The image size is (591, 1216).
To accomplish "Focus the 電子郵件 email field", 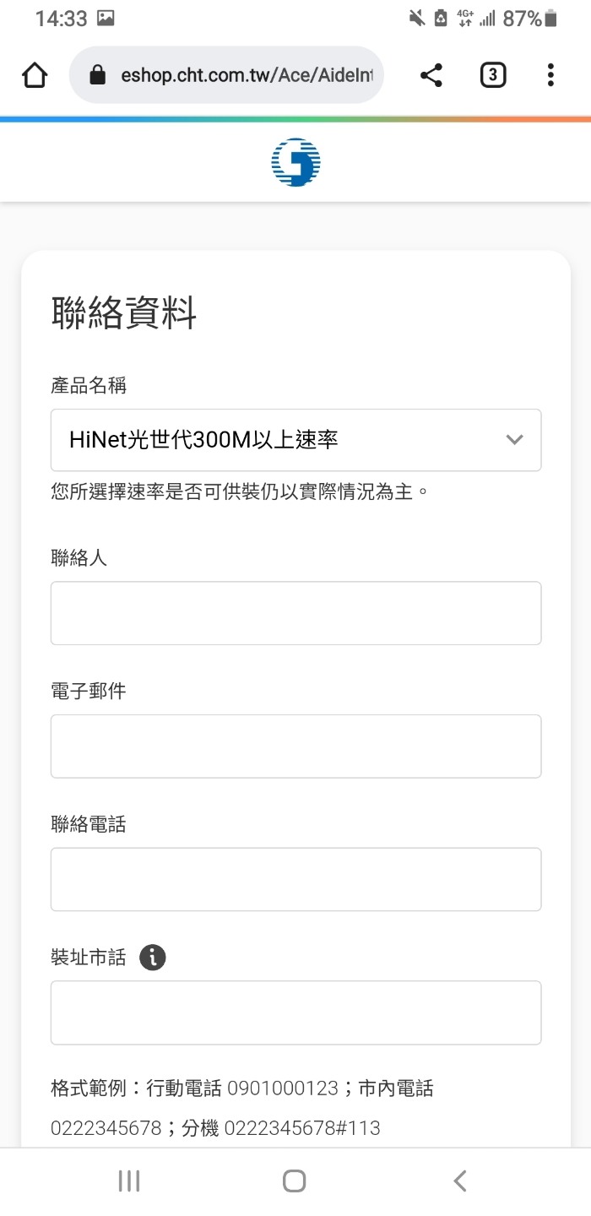I will [x=295, y=746].
